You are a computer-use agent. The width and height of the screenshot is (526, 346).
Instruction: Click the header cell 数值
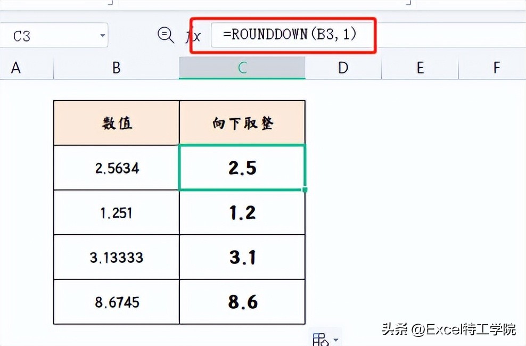[117, 123]
